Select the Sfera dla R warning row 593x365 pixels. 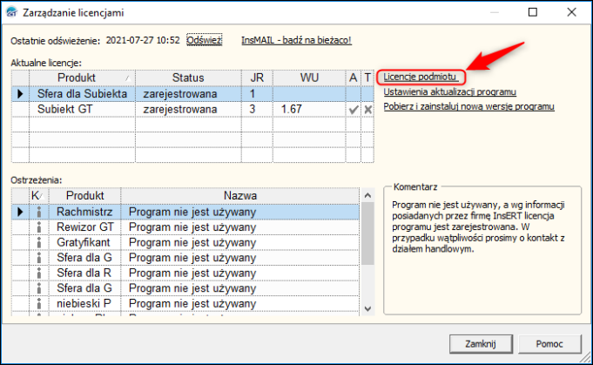[185, 273]
